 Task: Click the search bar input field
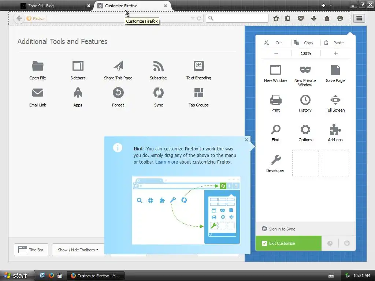click(237, 18)
